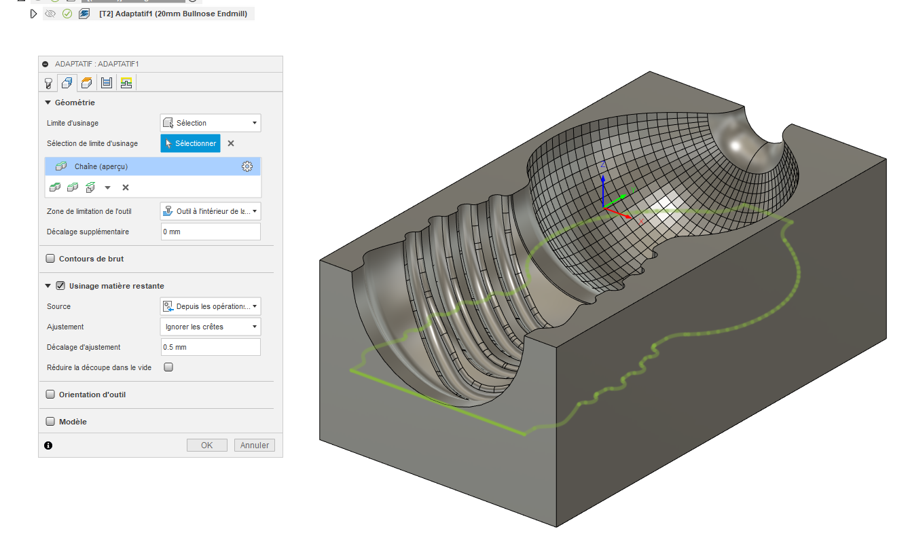The image size is (908, 546).
Task: Click the Décalage d'ajustement input field
Action: tap(211, 347)
